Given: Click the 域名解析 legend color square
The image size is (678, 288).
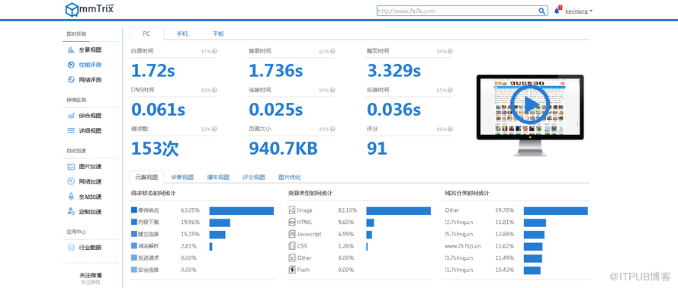Looking at the screenshot, I should click(x=134, y=246).
